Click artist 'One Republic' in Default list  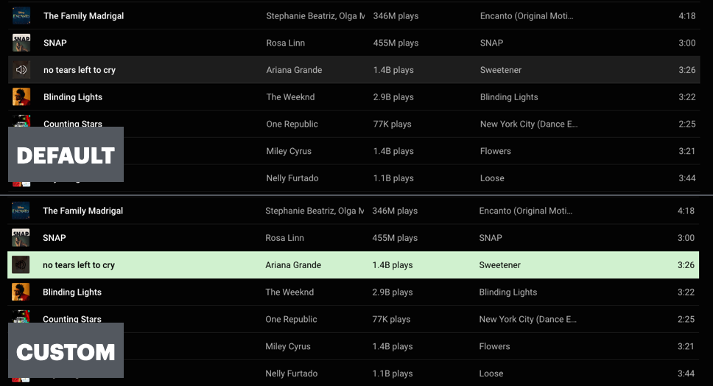tap(292, 124)
